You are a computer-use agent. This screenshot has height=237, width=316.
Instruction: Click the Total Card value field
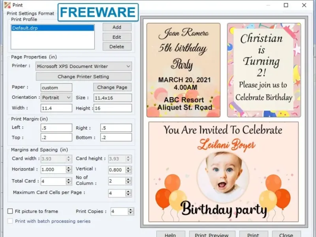point(53,181)
